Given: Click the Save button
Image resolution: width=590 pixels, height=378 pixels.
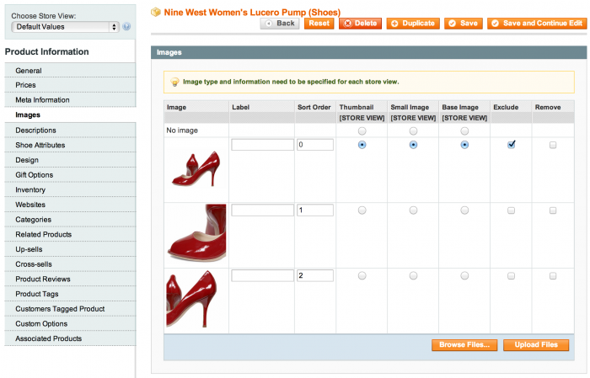Looking at the screenshot, I should [464, 24].
